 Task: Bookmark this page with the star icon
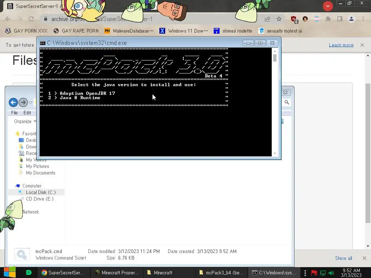point(279,19)
